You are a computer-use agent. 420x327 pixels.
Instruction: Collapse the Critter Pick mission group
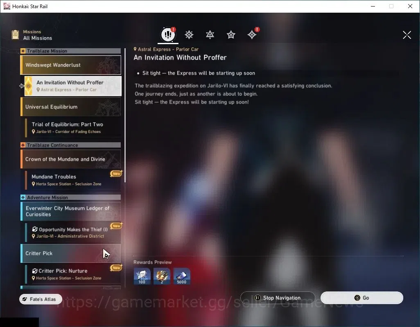coord(71,253)
